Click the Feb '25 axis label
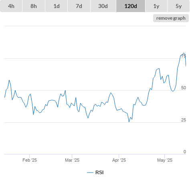The height and width of the screenshot is (183, 190). pos(30,160)
